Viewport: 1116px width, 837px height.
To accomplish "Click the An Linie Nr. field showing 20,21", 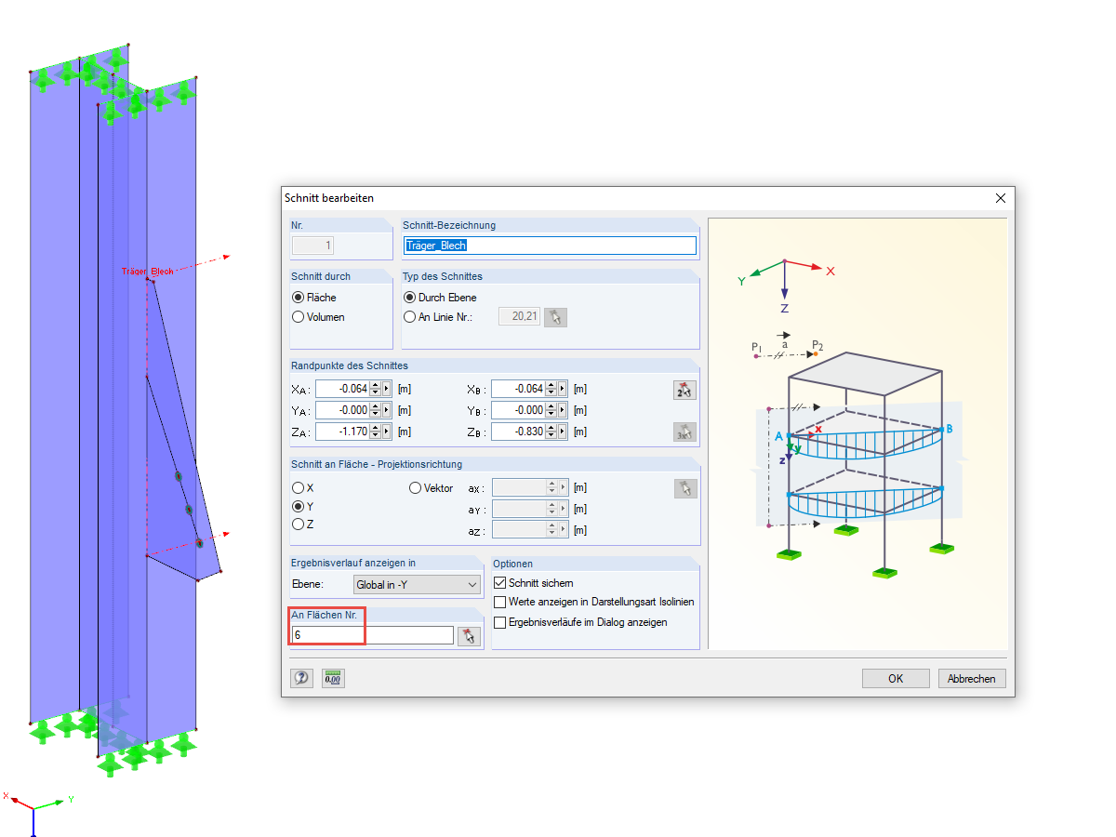I will (520, 317).
